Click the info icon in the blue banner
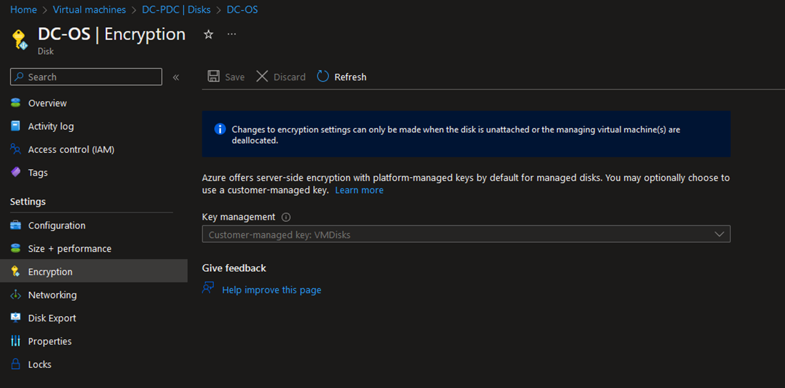The height and width of the screenshot is (388, 785). (x=220, y=129)
